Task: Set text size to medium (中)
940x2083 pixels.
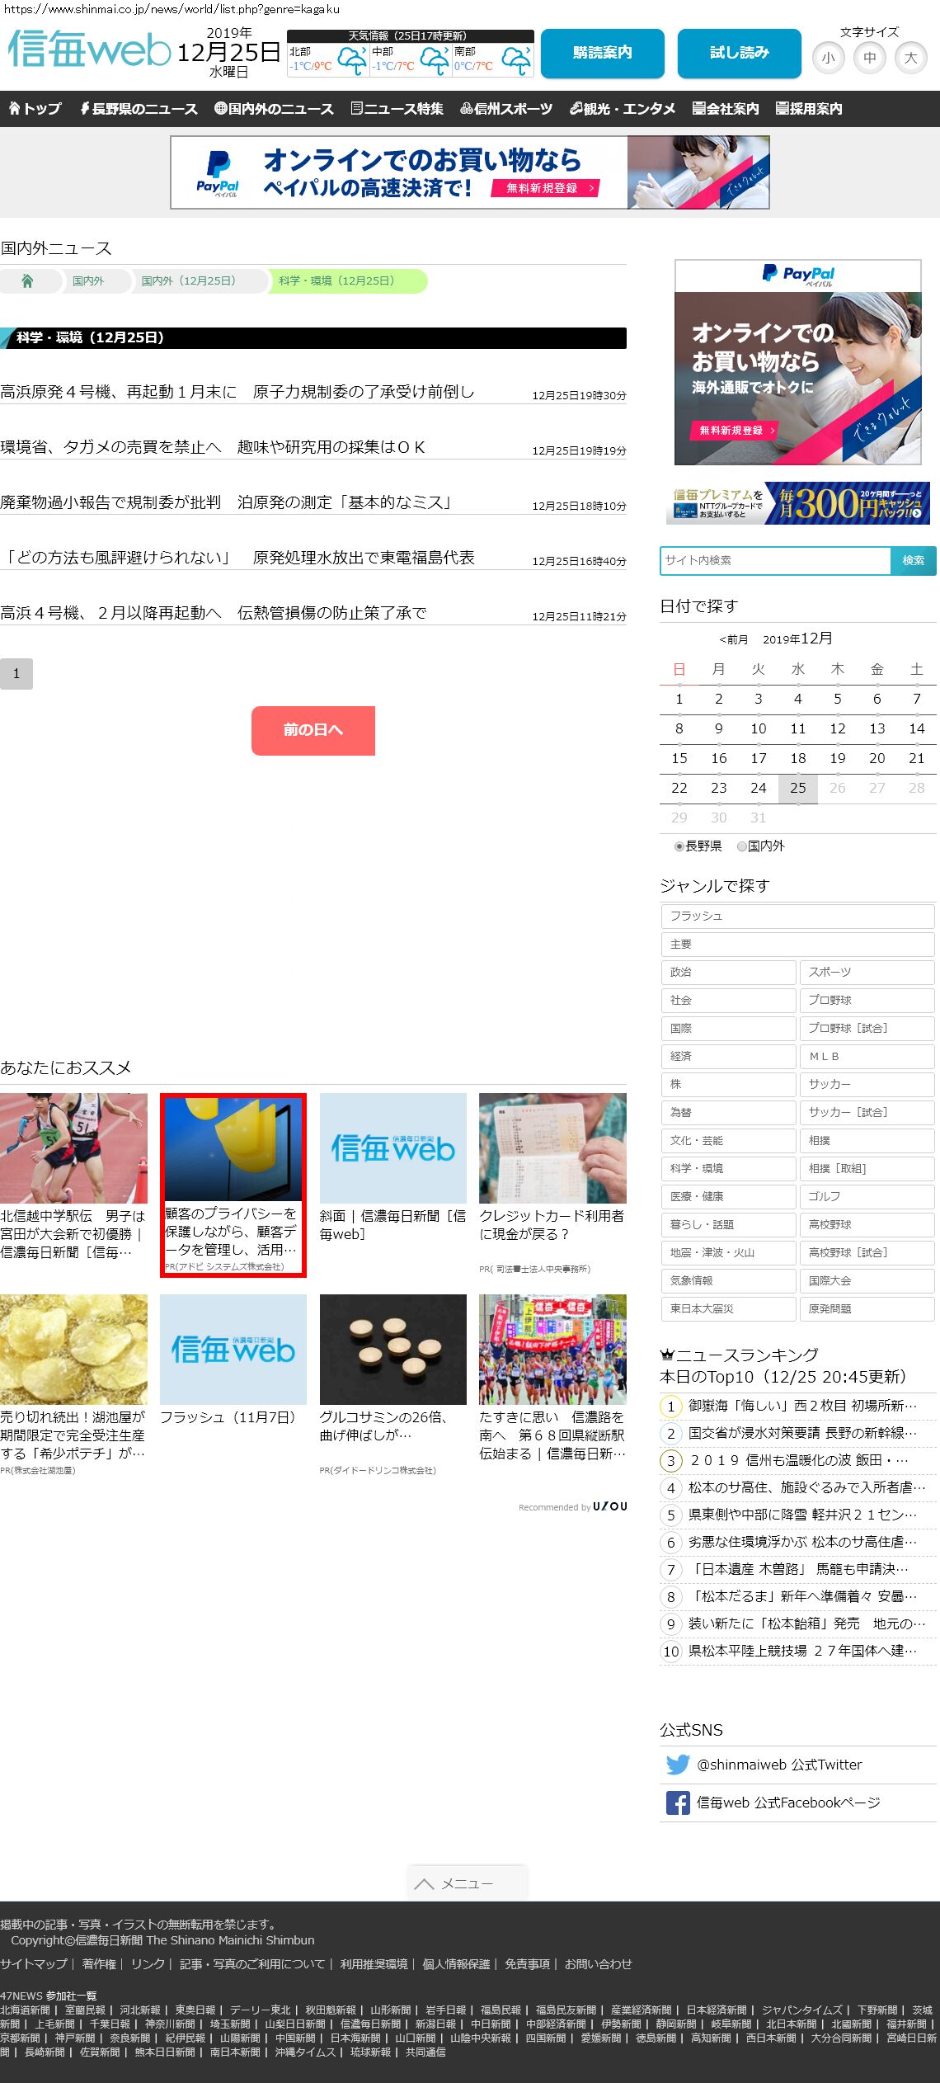Action: pyautogui.click(x=869, y=58)
